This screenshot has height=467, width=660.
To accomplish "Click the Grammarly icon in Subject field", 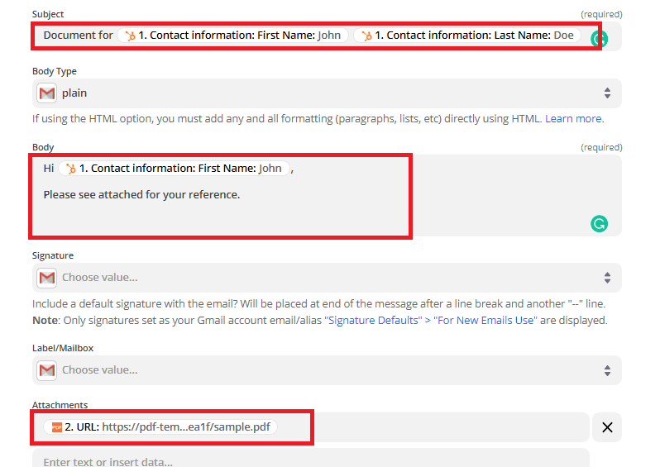I will (598, 38).
